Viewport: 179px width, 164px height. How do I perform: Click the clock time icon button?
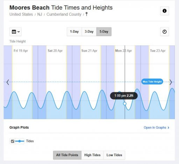(x=164, y=32)
